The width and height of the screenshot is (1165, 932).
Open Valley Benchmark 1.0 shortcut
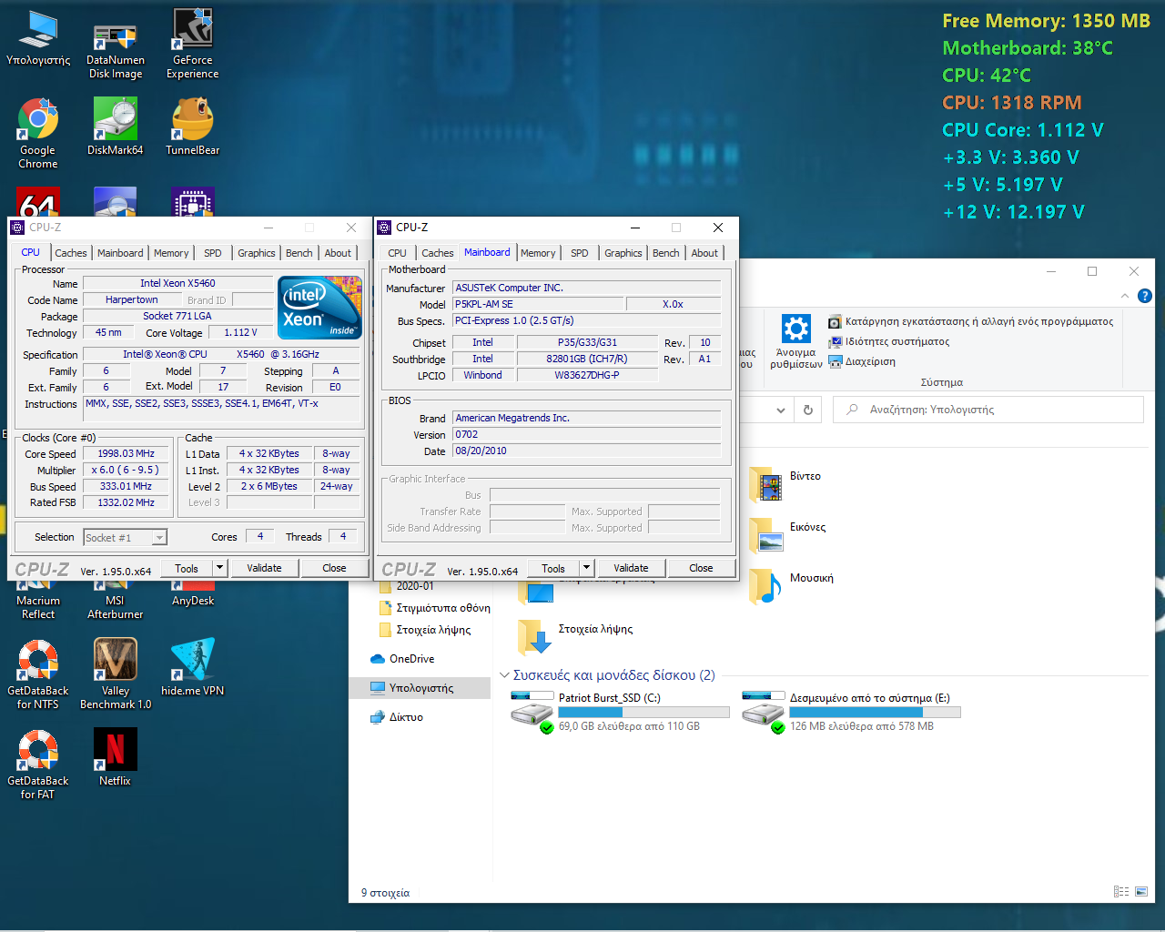click(116, 674)
